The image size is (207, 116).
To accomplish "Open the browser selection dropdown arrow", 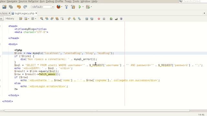I will 62,7.
